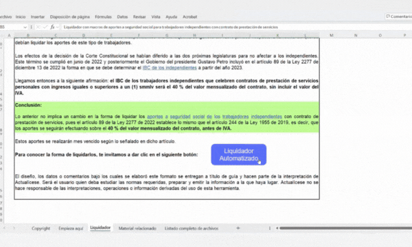Open the Vista ribbon tab
Image resolution: width=412 pixels, height=247 pixels.
(x=156, y=16)
